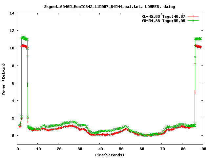The width and height of the screenshot is (210, 158).
Task: Click the x-axis tick label 80
Action: pos(183,149)
